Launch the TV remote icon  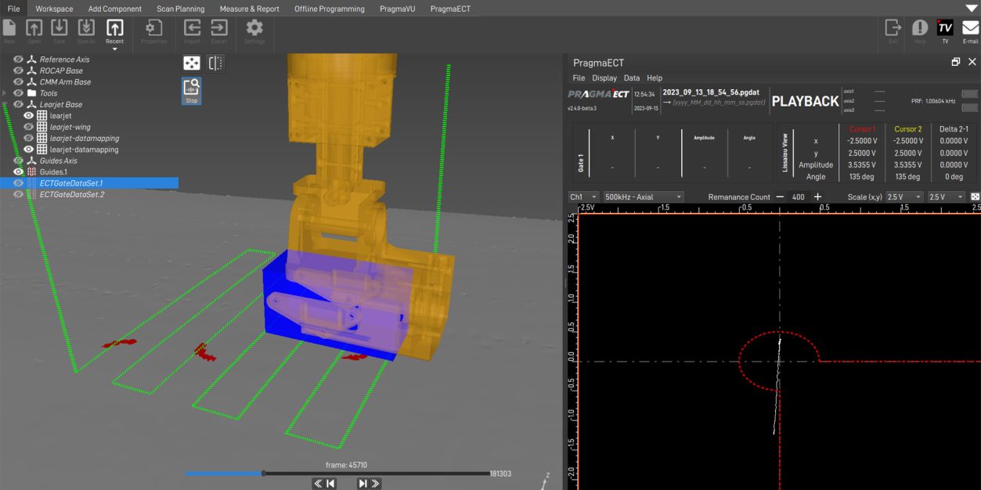coord(945,28)
